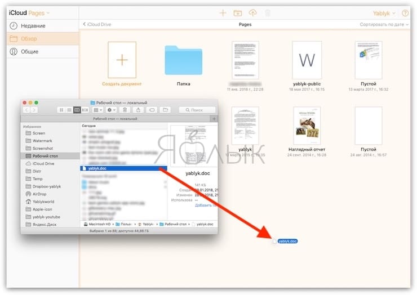This screenshot has width=417, height=295.
Task: Switch Finder to cover flow view
Action: pyautogui.click(x=85, y=110)
